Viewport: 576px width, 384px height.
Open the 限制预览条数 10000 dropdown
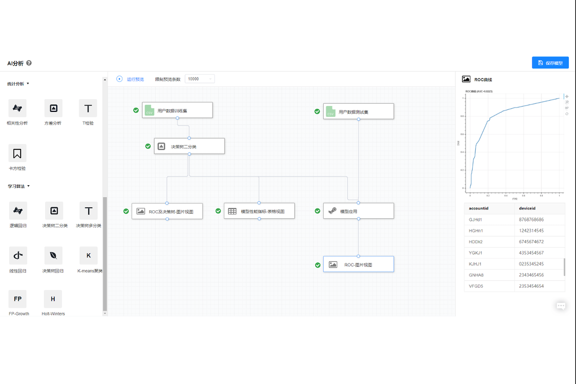point(200,79)
